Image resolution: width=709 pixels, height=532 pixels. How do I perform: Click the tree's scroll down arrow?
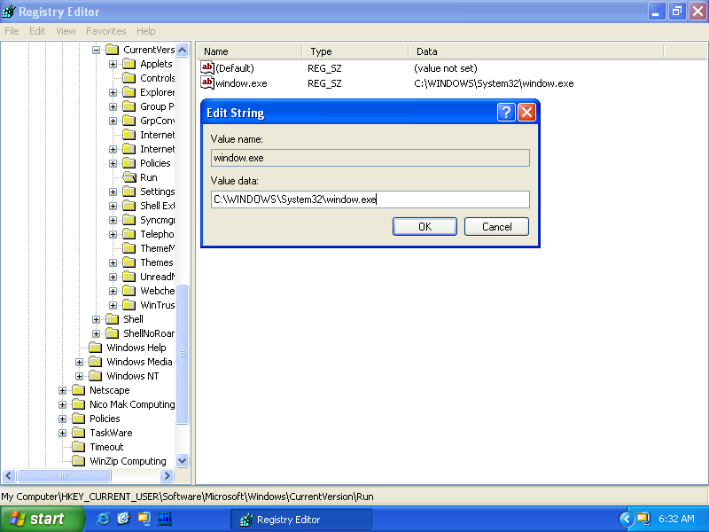(x=183, y=461)
